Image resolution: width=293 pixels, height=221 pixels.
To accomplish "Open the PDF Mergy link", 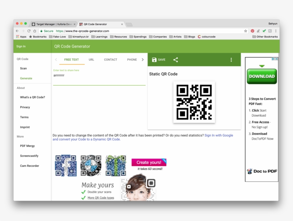I will coord(28,146).
